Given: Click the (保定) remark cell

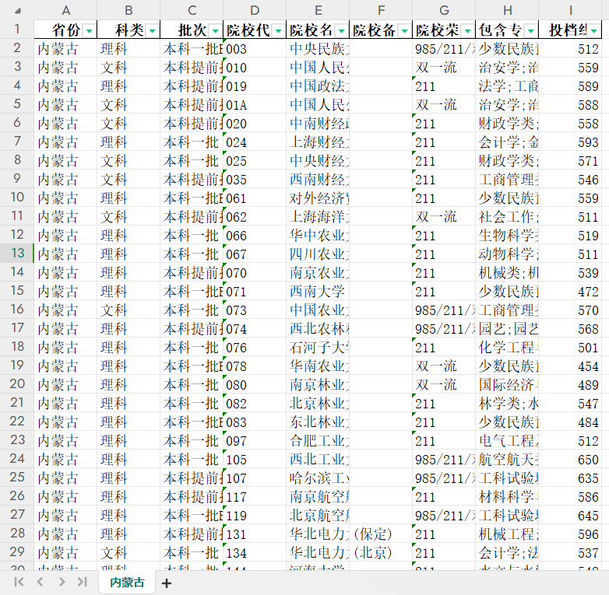Looking at the screenshot, I should pos(381,534).
